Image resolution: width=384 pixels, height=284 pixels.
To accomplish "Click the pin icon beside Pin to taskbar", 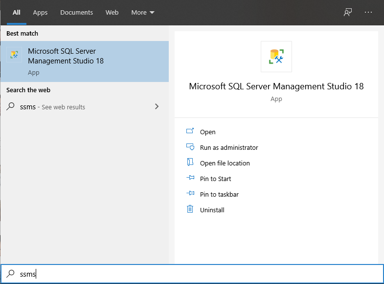I will (x=190, y=194).
